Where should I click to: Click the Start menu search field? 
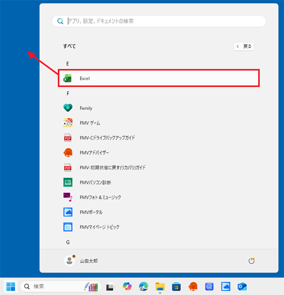coord(159,21)
